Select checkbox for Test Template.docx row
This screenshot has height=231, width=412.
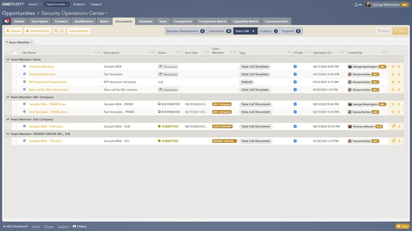pos(16,75)
